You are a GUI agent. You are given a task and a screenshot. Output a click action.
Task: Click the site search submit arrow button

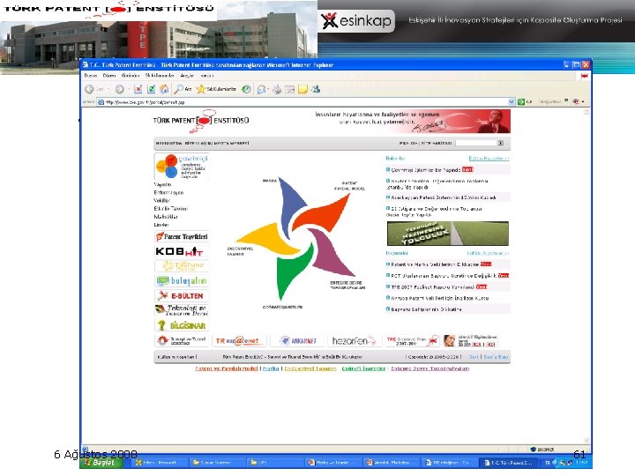[501, 143]
